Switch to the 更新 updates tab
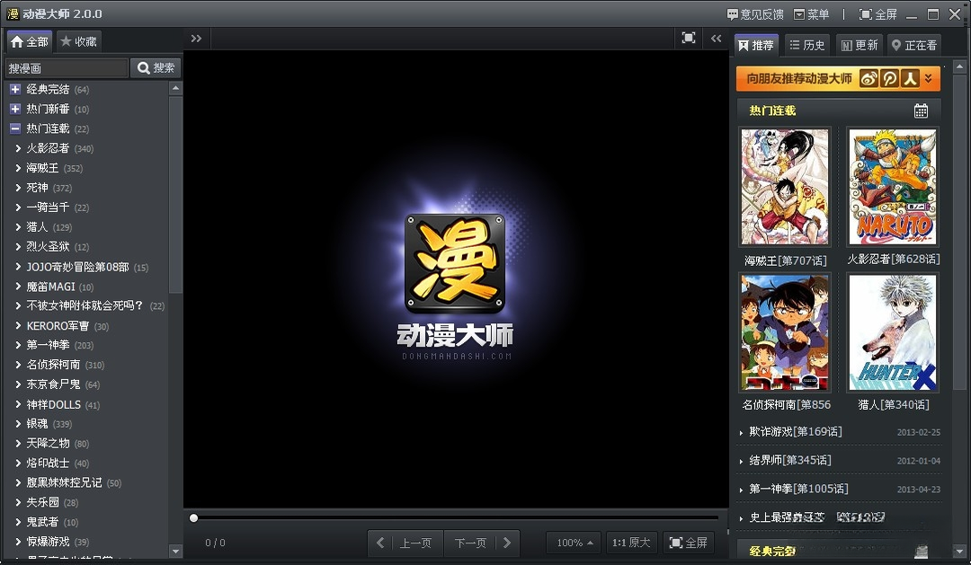 [x=860, y=45]
